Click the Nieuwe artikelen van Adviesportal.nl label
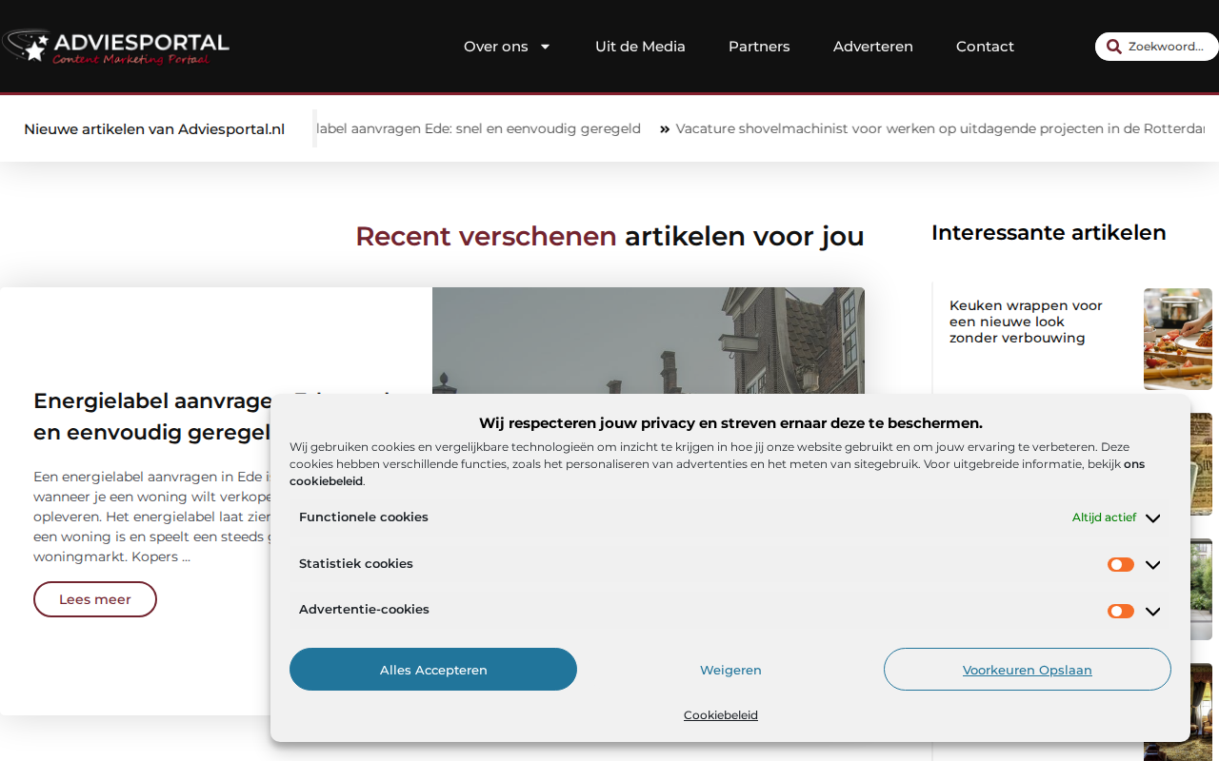1219x761 pixels. [154, 129]
